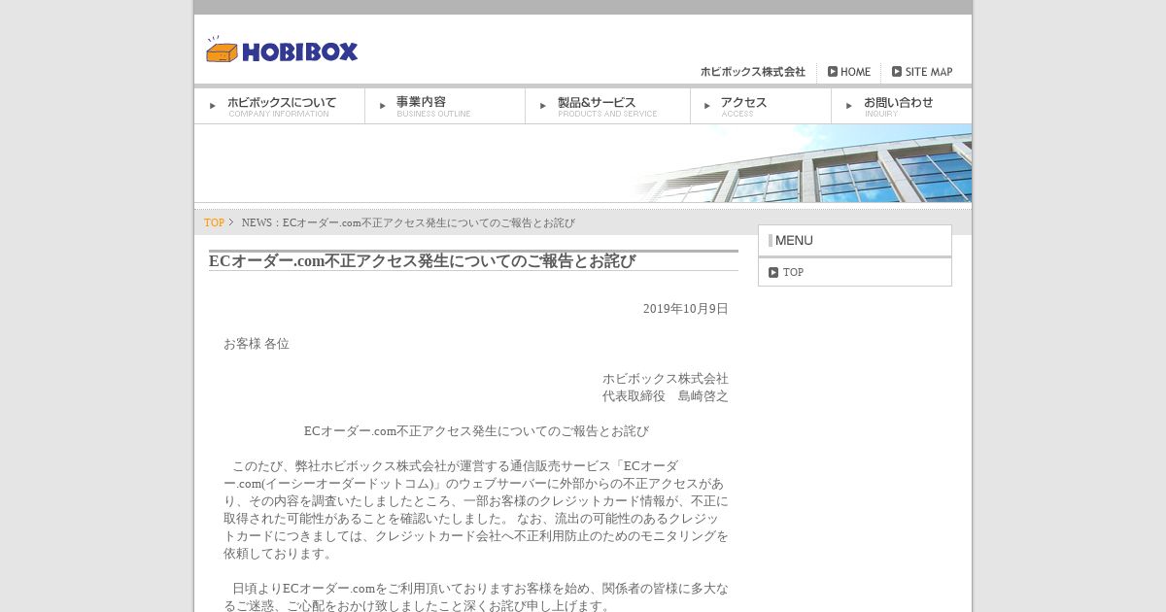Click triangle arrow next to ホビボックスについて
Viewport: 1166px width, 612px height.
tap(213, 106)
